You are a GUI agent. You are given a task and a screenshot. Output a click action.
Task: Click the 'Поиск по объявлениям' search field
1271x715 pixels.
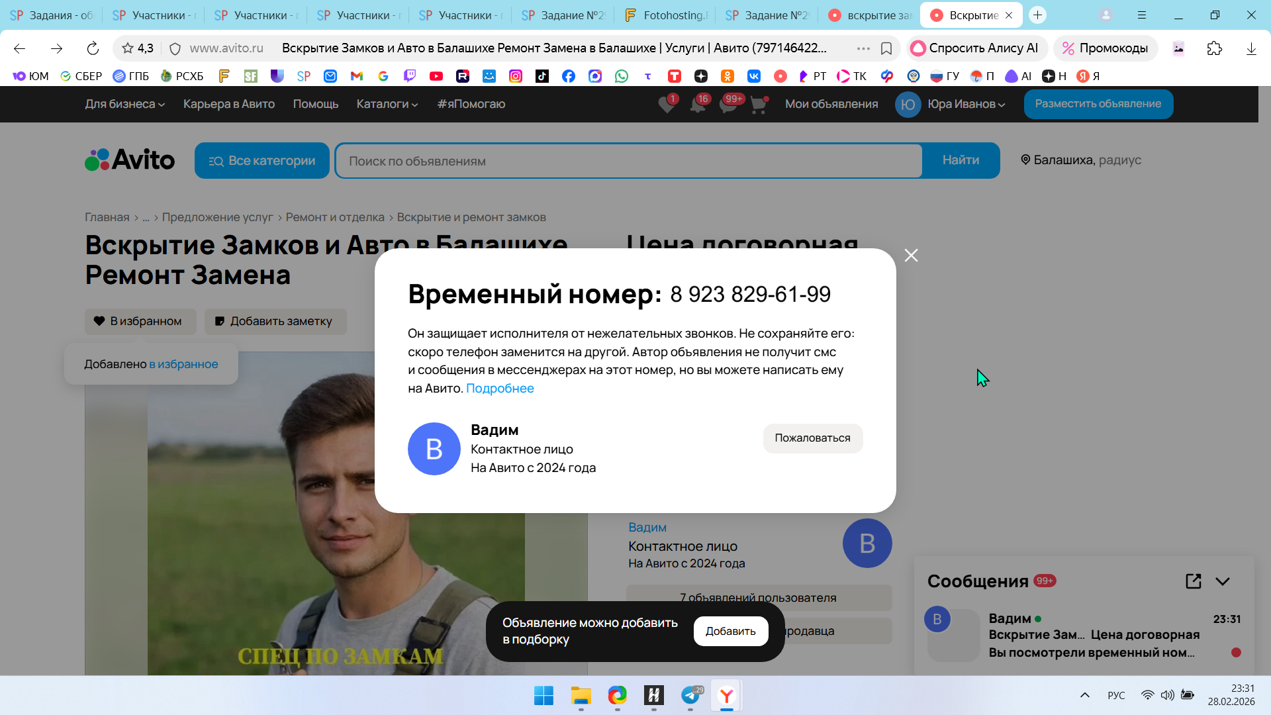click(x=628, y=161)
